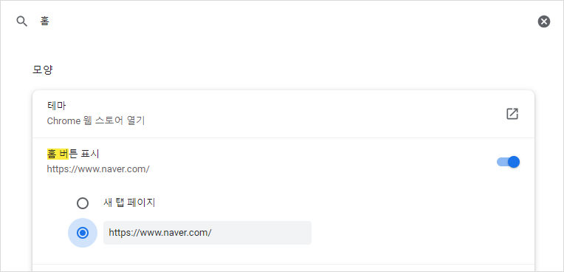Image resolution: width=564 pixels, height=272 pixels.
Task: Click the Chrome 웹 스토어 열기 text
Action: [x=96, y=120]
